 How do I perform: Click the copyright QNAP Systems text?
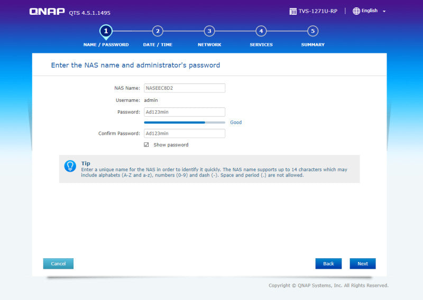[328, 285]
